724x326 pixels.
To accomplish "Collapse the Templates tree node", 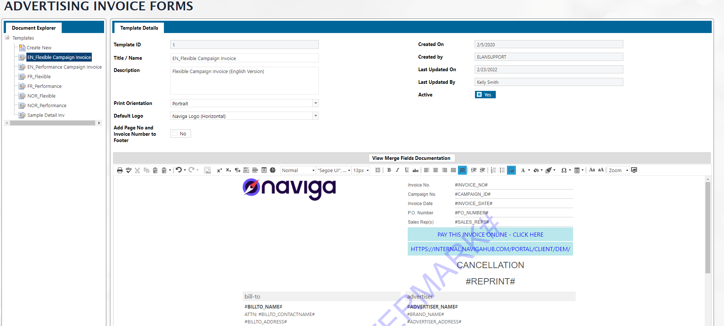I will pos(7,38).
